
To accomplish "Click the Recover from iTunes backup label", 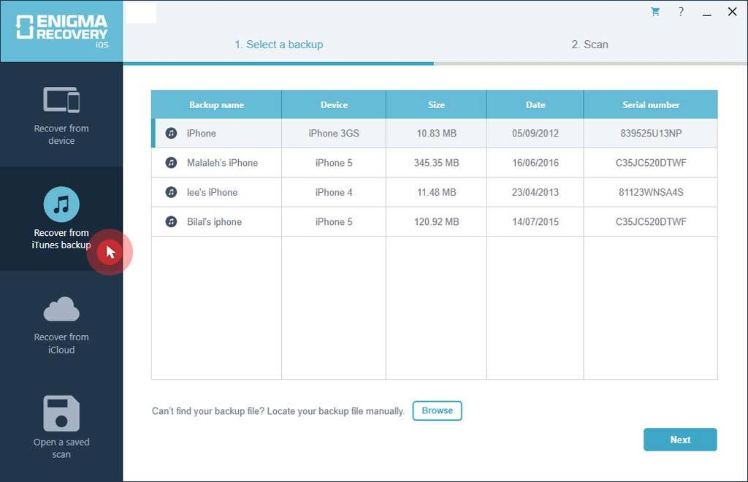I will [61, 239].
